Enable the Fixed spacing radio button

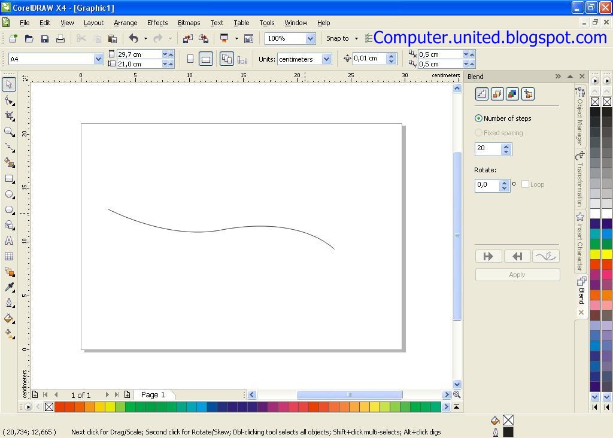478,132
